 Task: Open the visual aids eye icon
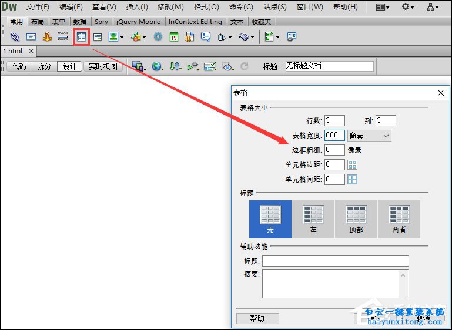227,66
